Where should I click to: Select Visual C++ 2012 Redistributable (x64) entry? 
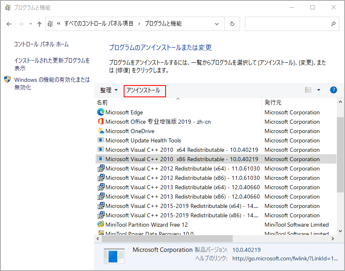[x=183, y=168]
